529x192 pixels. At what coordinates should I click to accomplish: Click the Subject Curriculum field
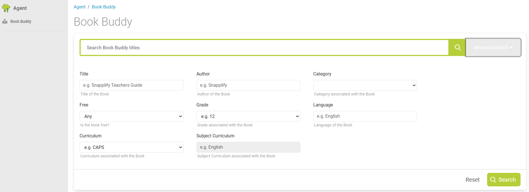(248, 147)
